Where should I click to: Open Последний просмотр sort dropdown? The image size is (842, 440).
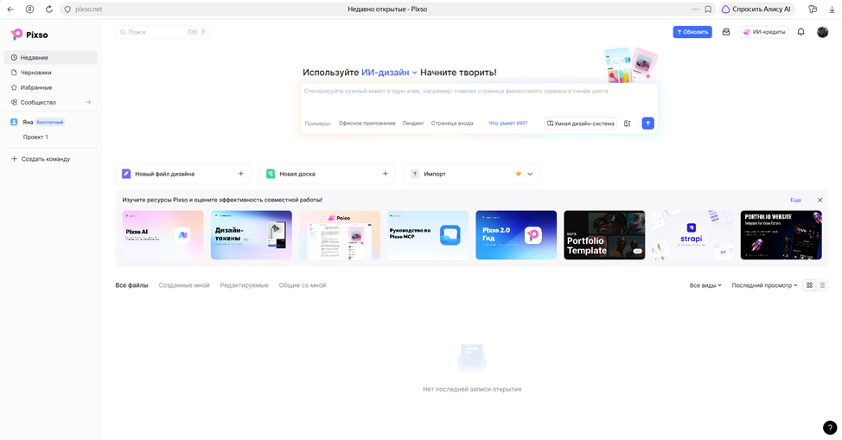coord(764,285)
